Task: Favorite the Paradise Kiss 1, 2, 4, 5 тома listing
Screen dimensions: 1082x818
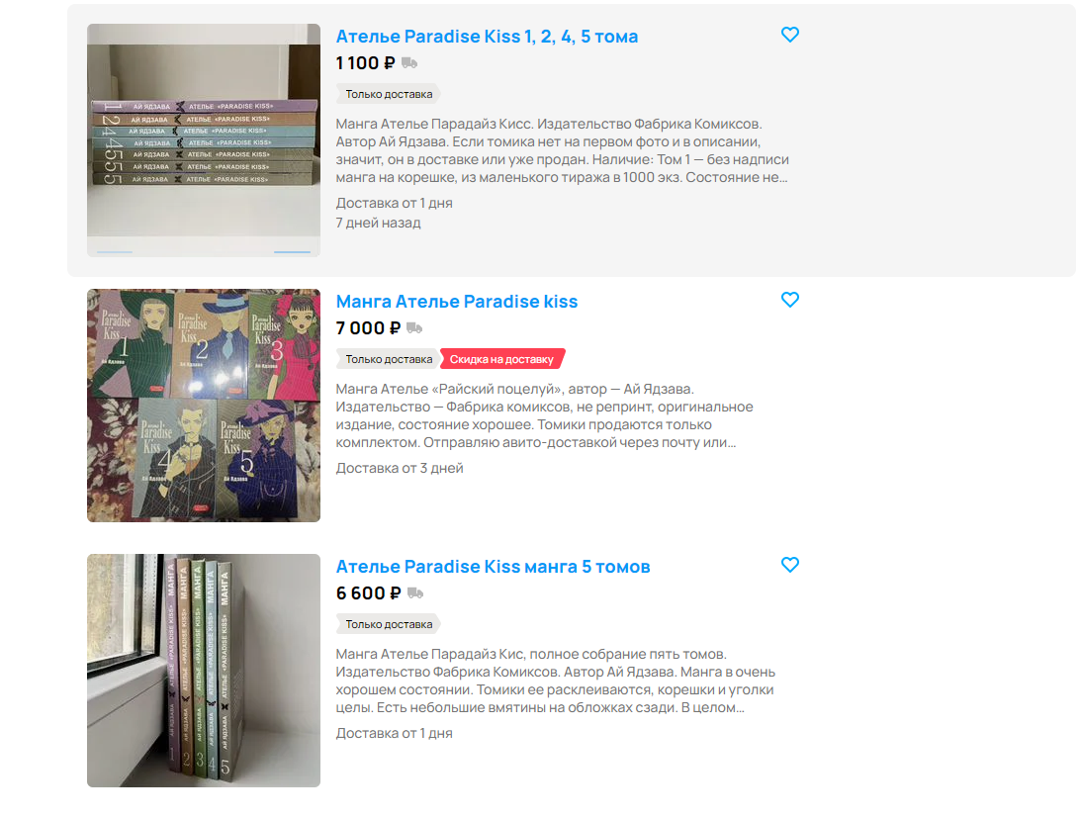Action: pos(790,35)
